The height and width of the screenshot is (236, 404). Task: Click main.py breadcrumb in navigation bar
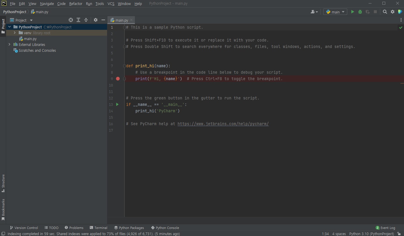[40, 12]
